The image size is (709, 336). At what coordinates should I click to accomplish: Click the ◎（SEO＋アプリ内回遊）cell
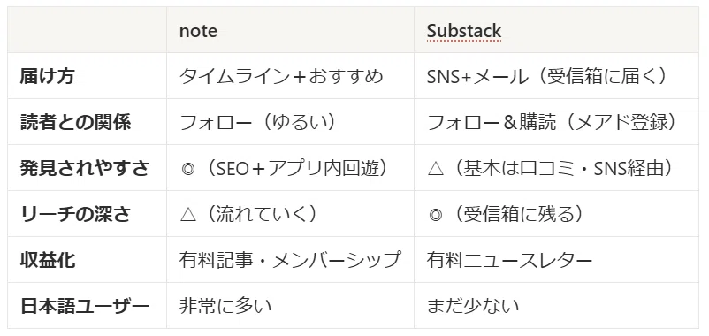click(x=290, y=168)
